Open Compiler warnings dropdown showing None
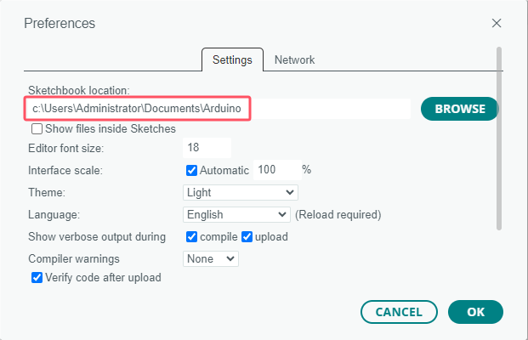Image resolution: width=528 pixels, height=340 pixels. pyautogui.click(x=211, y=259)
